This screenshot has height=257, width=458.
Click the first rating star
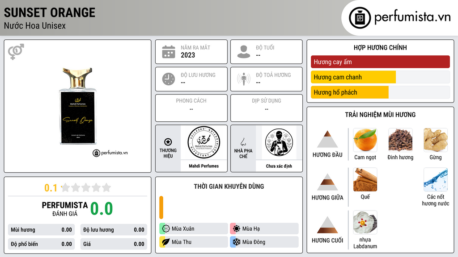click(66, 187)
